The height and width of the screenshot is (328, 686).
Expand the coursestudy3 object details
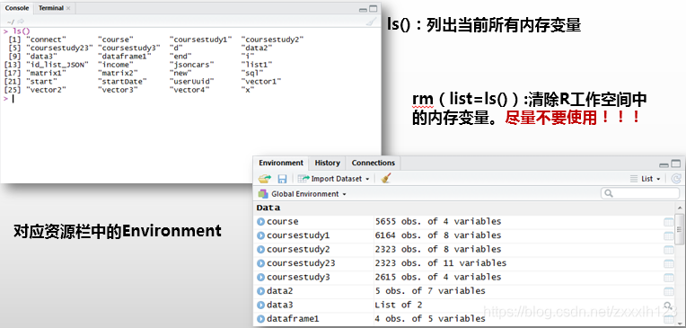261,277
